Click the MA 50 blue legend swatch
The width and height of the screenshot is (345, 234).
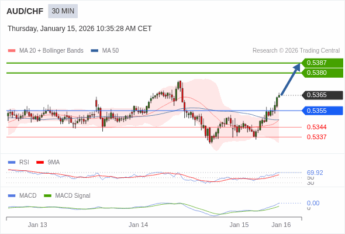(95, 51)
